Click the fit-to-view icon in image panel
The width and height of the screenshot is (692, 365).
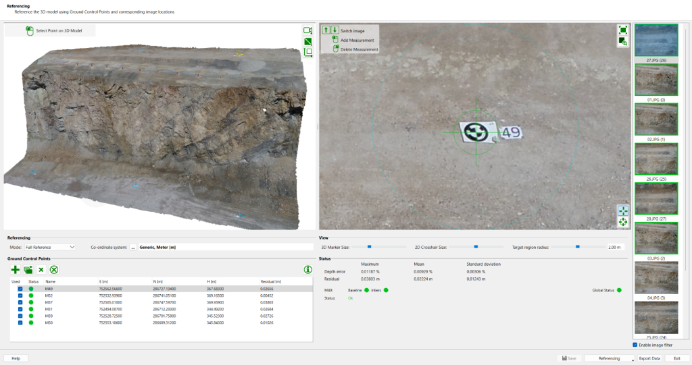tap(622, 30)
